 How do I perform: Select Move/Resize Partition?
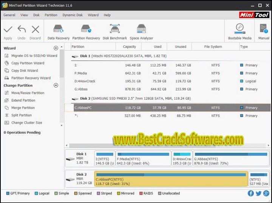tap(24, 93)
